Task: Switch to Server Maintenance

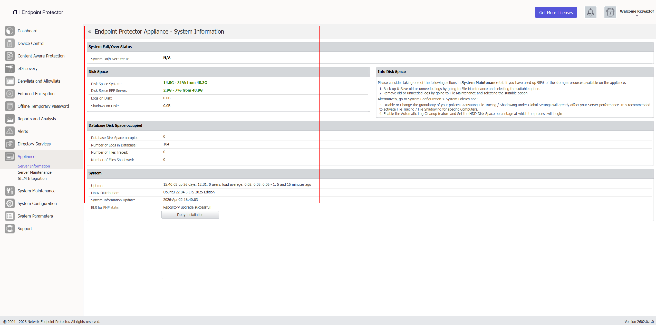Action: [34, 172]
